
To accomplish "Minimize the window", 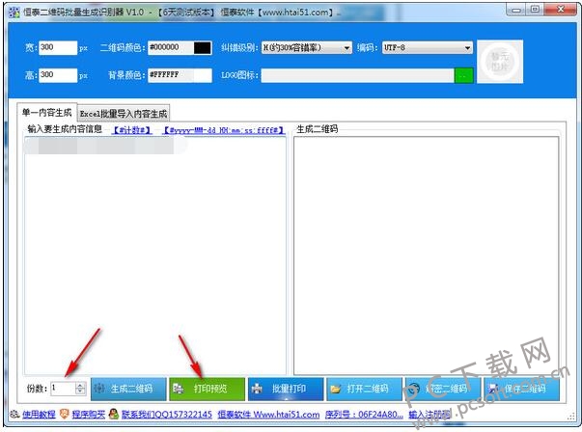I will [x=516, y=10].
